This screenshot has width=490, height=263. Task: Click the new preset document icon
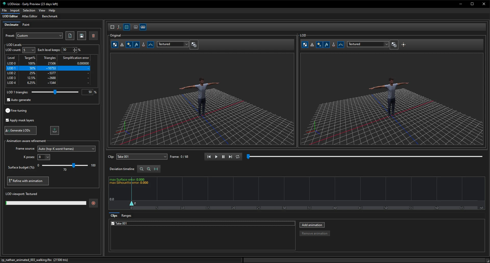point(70,36)
